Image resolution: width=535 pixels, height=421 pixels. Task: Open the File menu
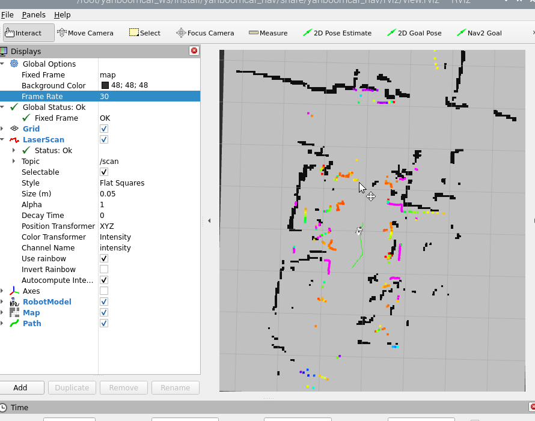click(x=7, y=14)
